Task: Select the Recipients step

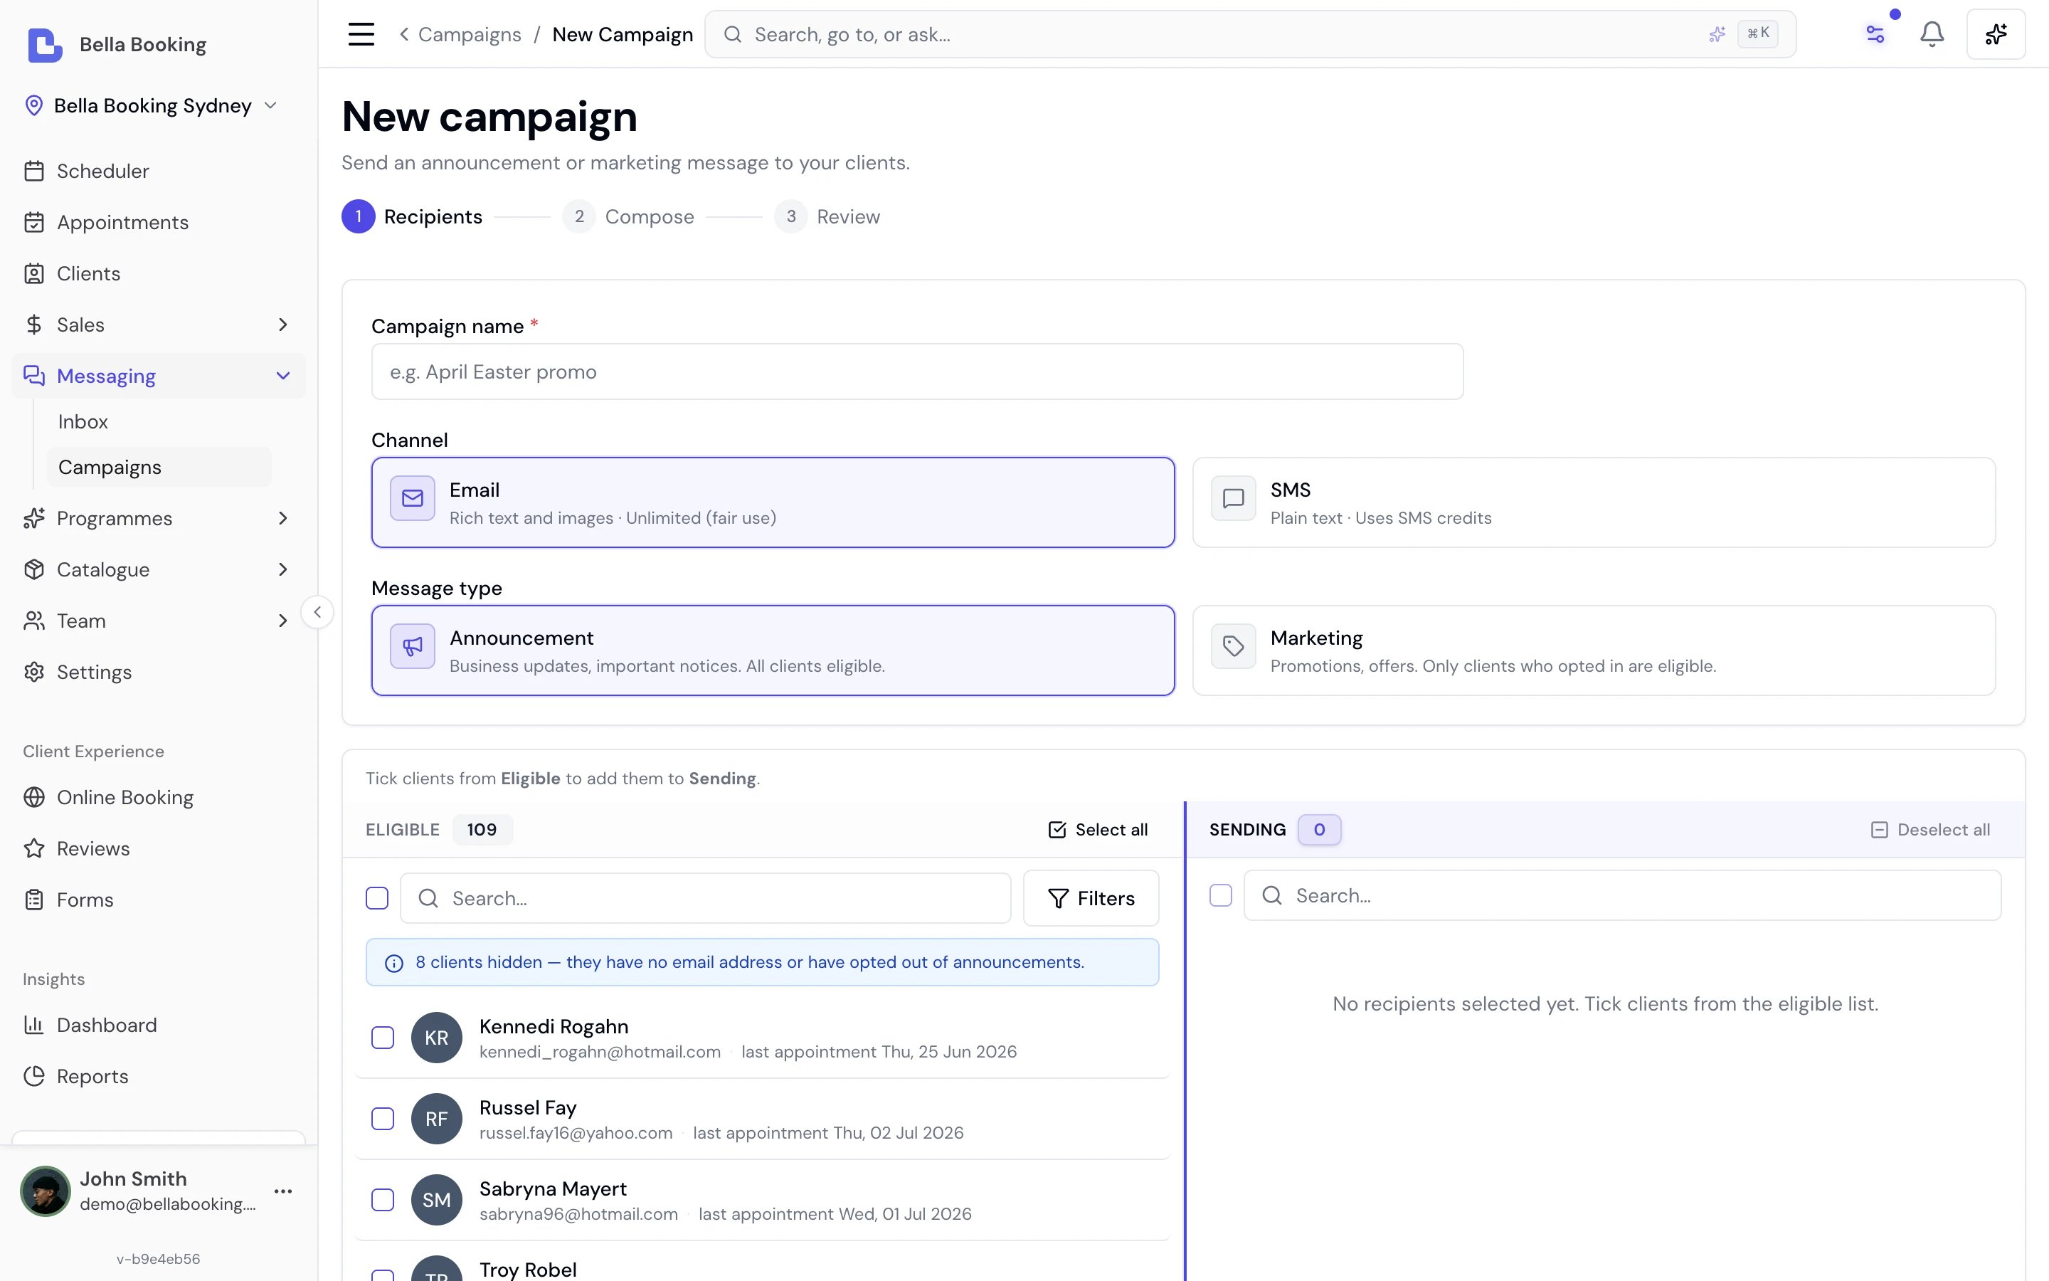Action: point(413,217)
